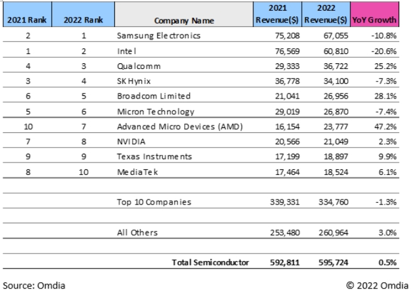Image resolution: width=415 pixels, height=303 pixels.
Task: Click SK Hynix's 2021 revenue "36,778"
Action: (287, 81)
